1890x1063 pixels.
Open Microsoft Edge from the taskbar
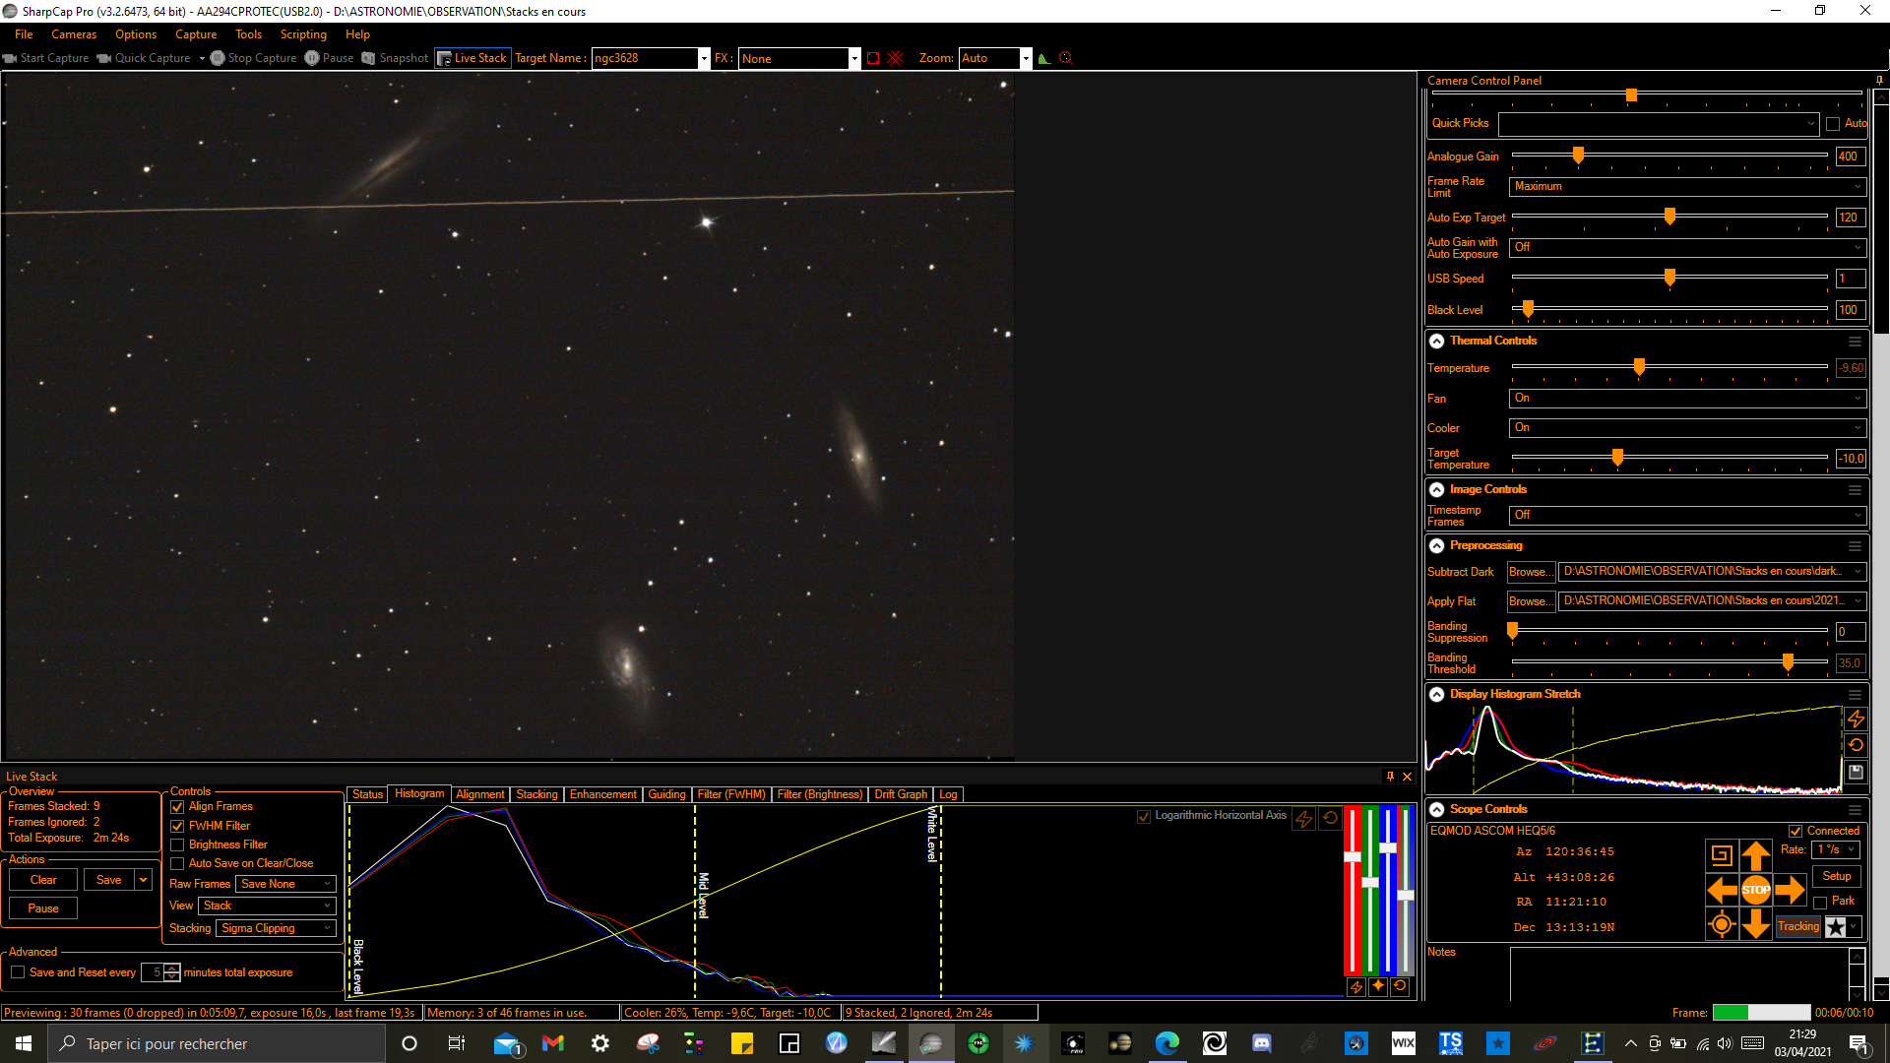click(x=1167, y=1043)
